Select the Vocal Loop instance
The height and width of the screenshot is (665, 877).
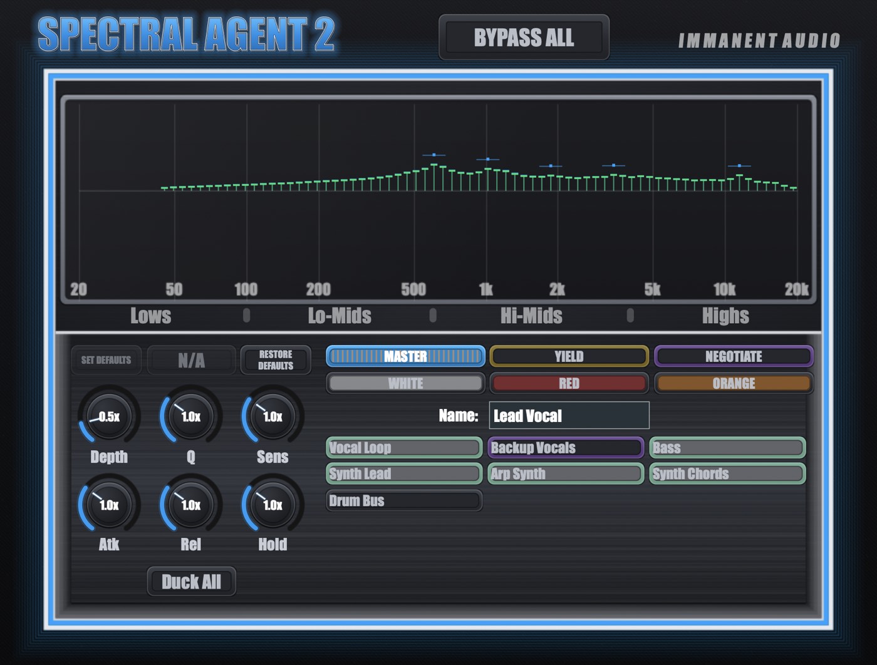(x=404, y=448)
